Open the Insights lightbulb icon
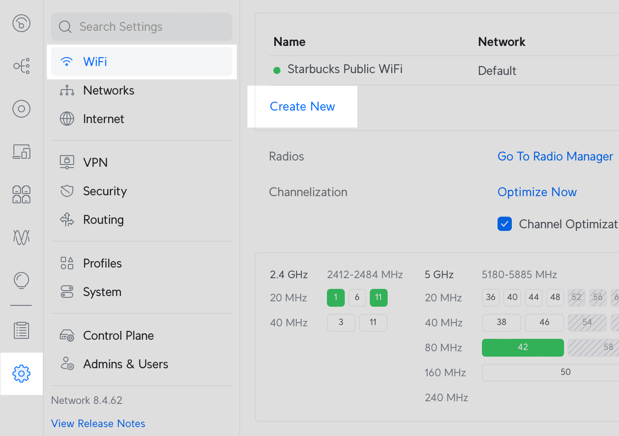The image size is (619, 436). point(21,280)
